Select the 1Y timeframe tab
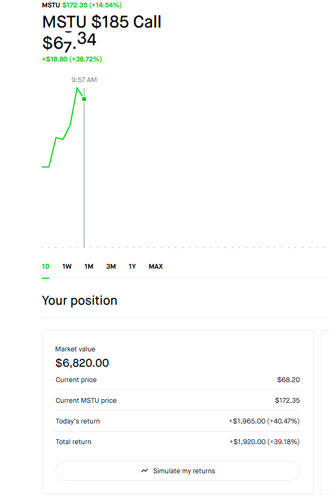Screen dimensions: 329x495 132,267
